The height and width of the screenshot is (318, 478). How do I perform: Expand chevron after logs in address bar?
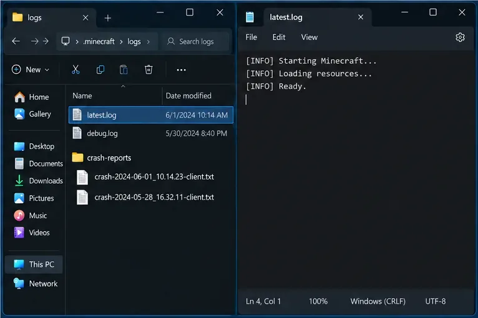(x=149, y=42)
